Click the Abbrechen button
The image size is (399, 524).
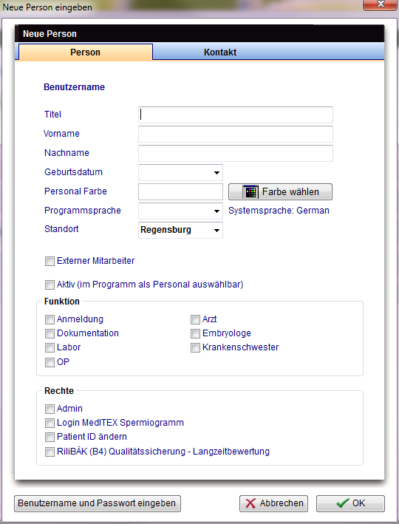coord(273,503)
